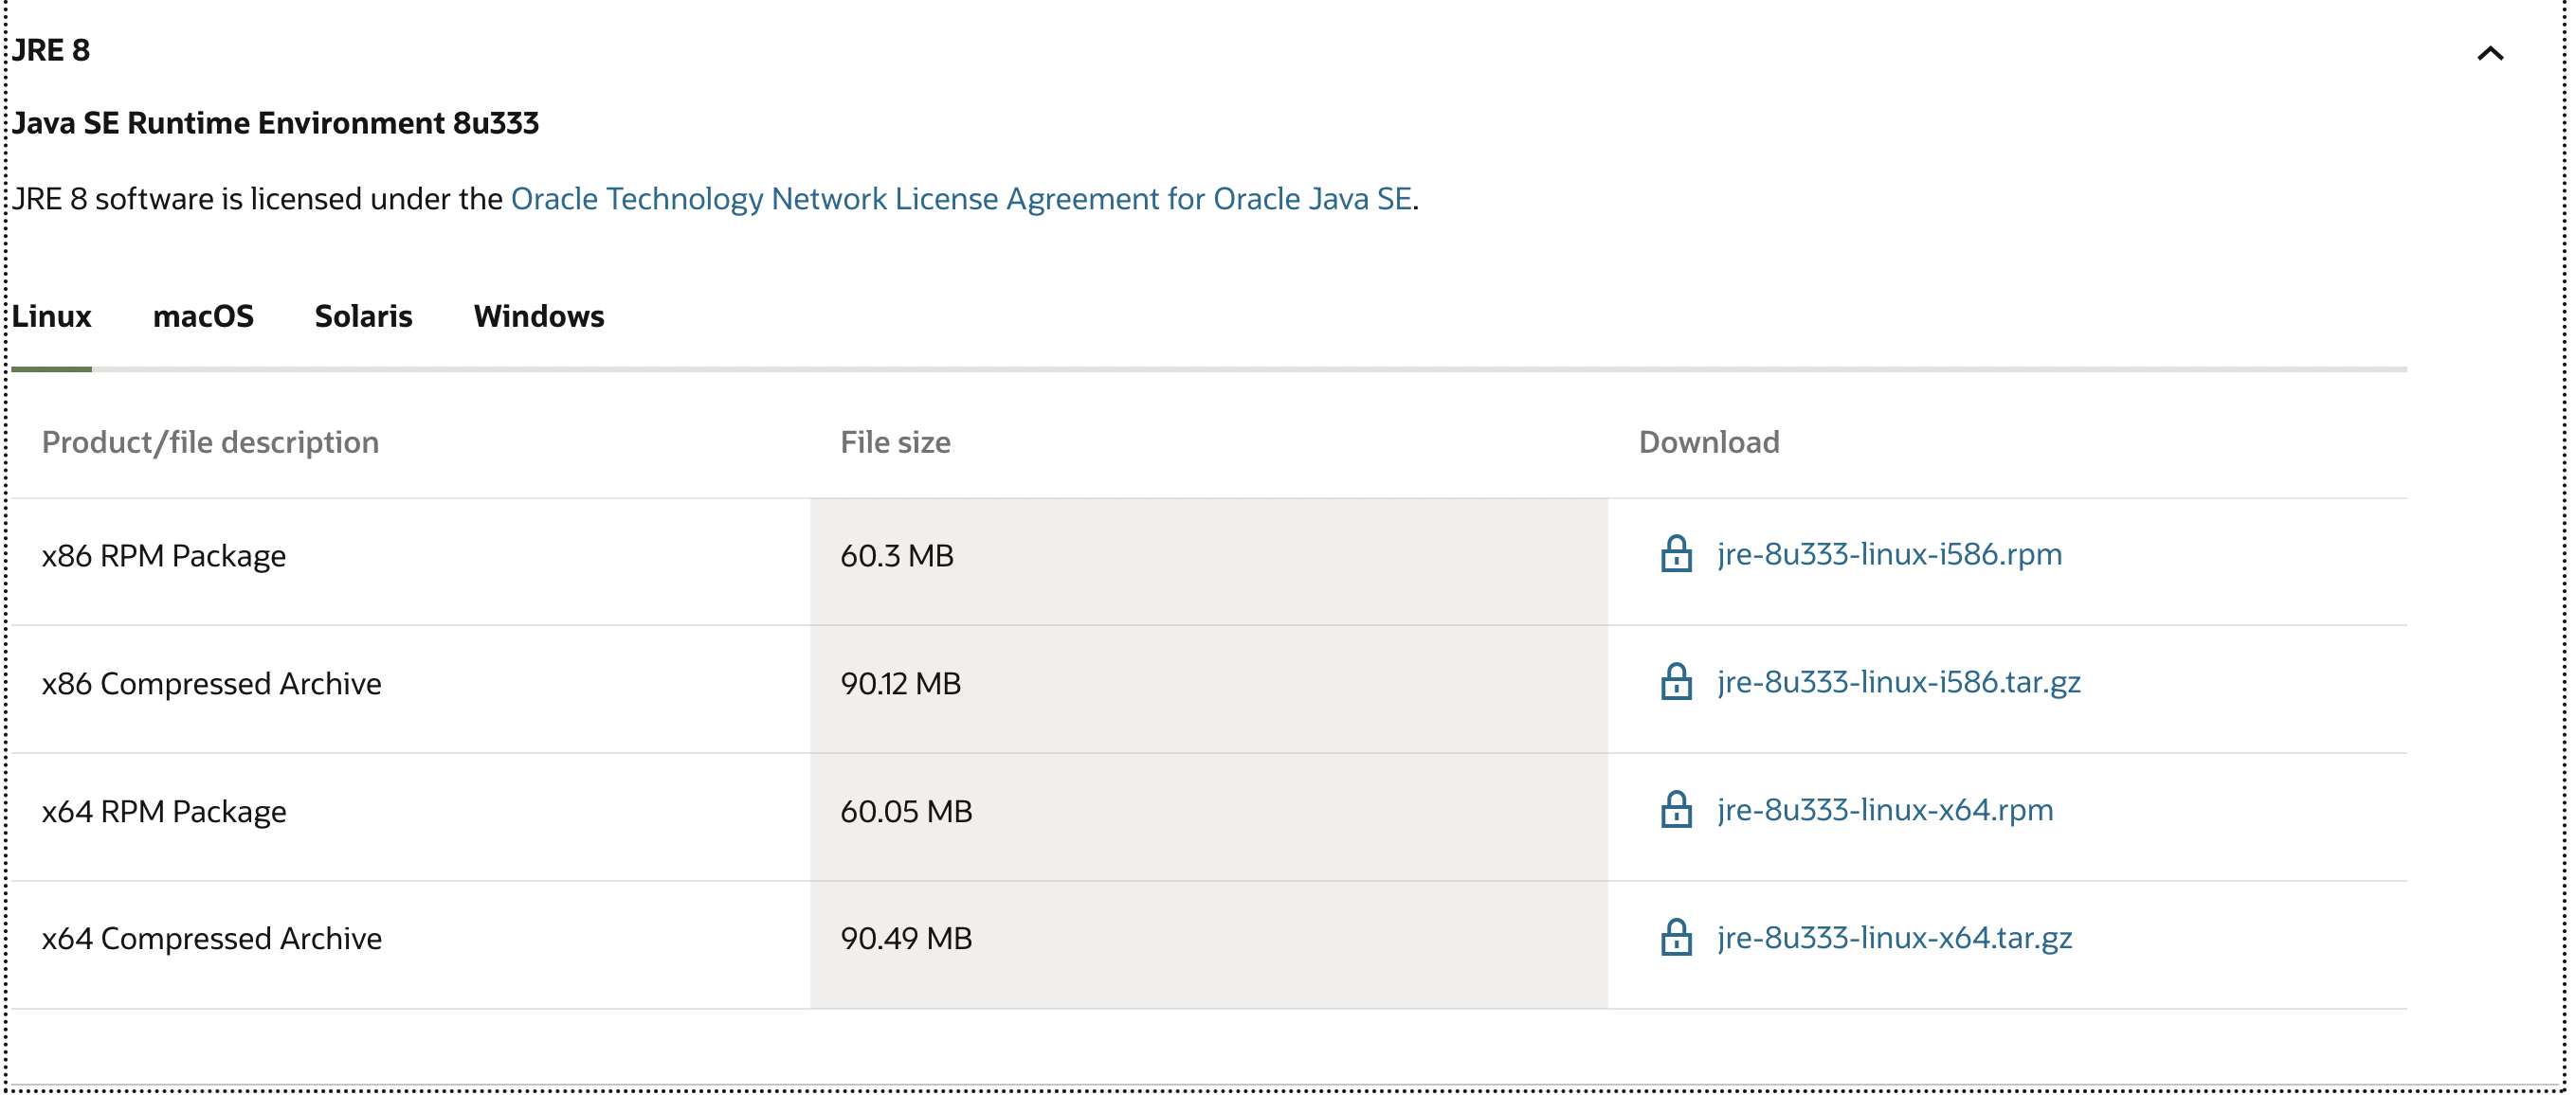Click the 90.49 MB file size cell

click(906, 939)
